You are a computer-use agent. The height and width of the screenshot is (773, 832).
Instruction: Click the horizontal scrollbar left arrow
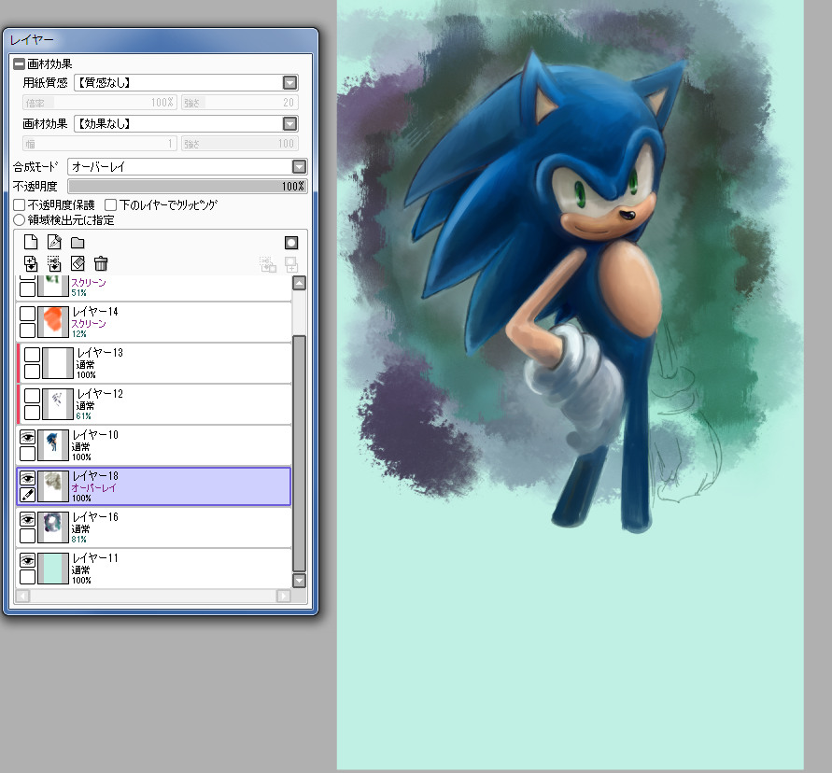point(22,597)
